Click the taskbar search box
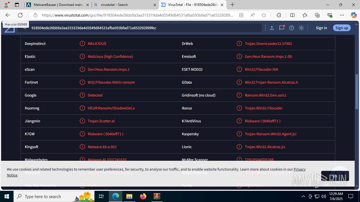 click(54, 196)
